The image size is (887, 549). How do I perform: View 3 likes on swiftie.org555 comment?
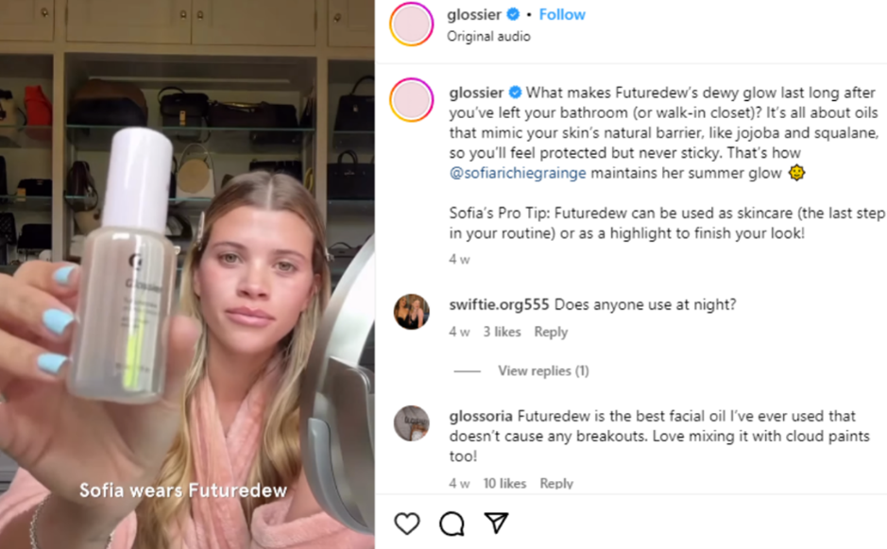click(502, 332)
